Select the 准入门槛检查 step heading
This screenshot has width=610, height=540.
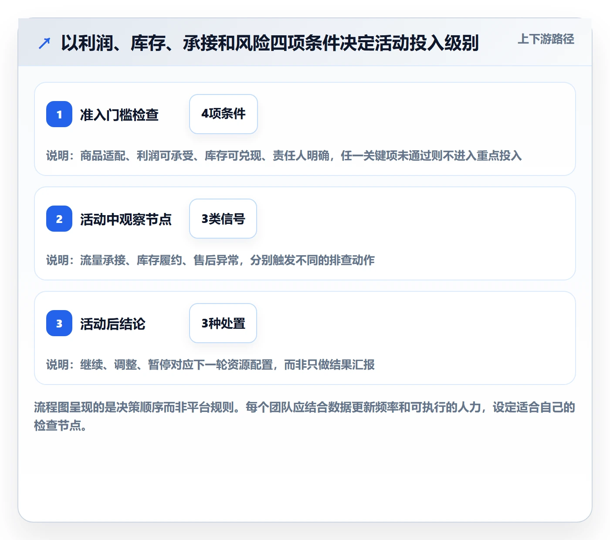click(119, 115)
